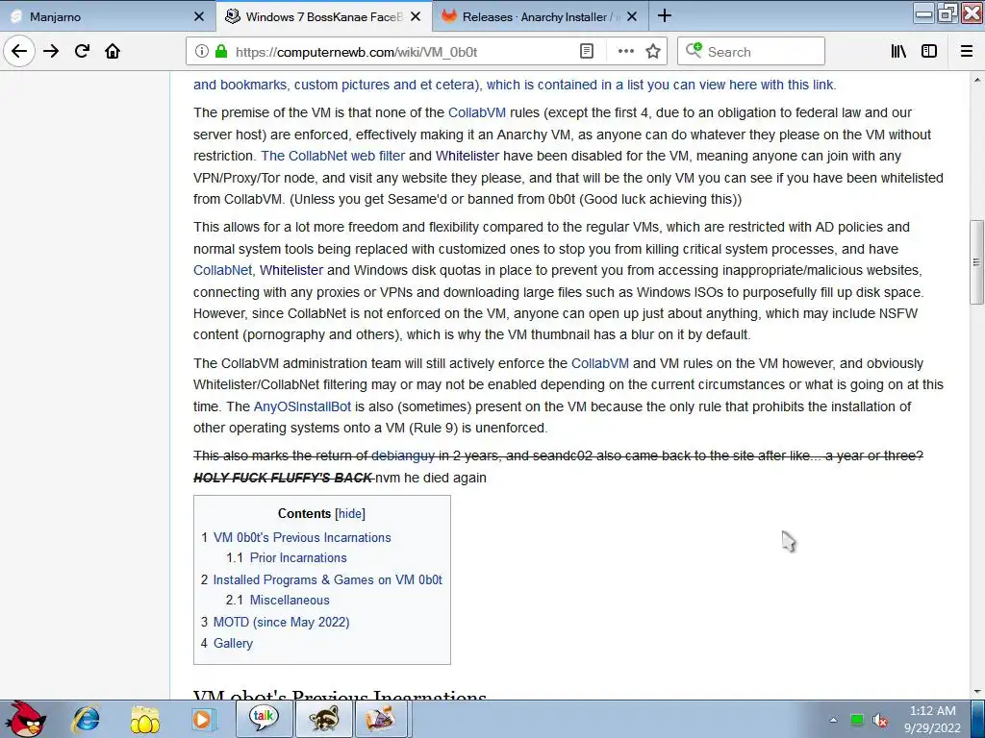The width and height of the screenshot is (985, 738).
Task: Switch to the Manjaro tab
Action: point(100,17)
